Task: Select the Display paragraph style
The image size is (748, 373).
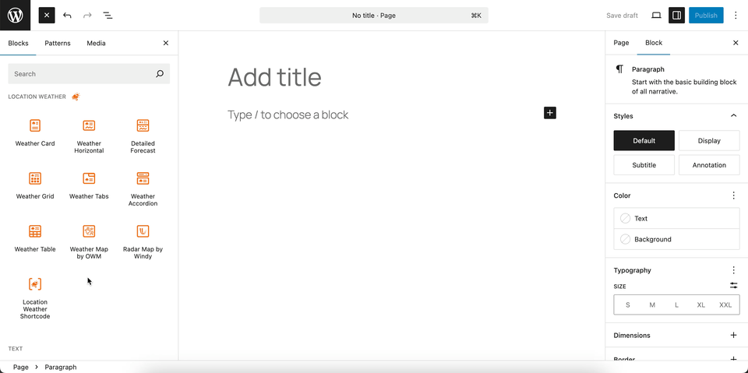Action: (709, 141)
